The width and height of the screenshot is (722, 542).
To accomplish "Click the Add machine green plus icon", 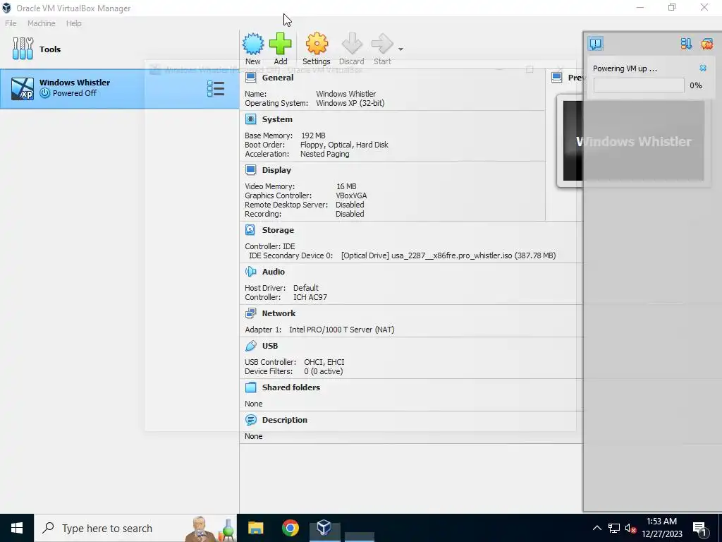I will coord(281,44).
